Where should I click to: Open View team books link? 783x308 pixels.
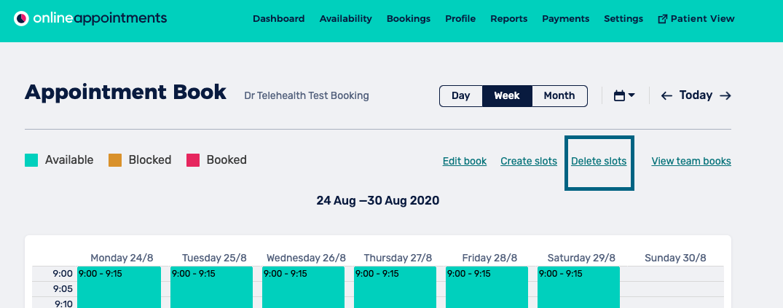tap(690, 161)
